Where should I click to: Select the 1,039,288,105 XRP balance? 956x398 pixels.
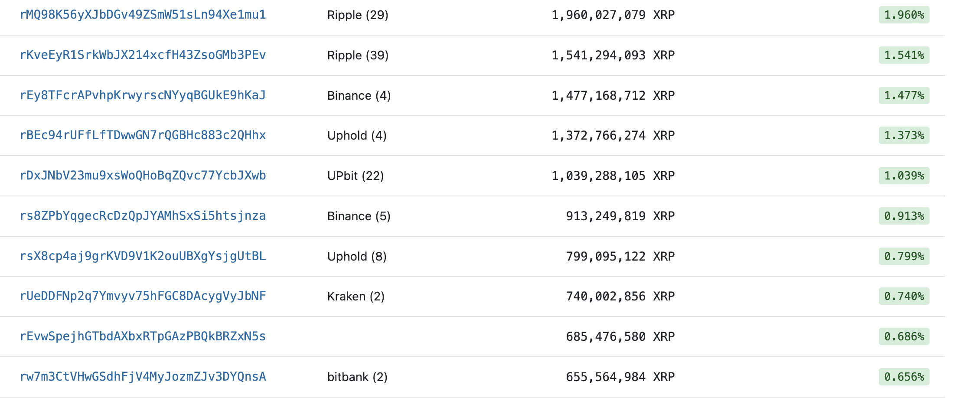click(x=613, y=176)
